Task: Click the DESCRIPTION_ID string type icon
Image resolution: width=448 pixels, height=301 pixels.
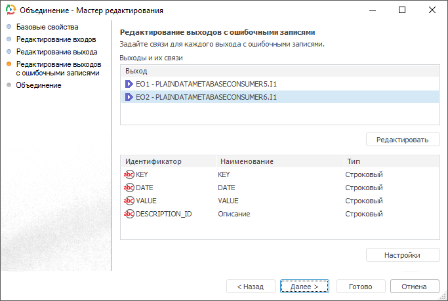Action: click(129, 214)
